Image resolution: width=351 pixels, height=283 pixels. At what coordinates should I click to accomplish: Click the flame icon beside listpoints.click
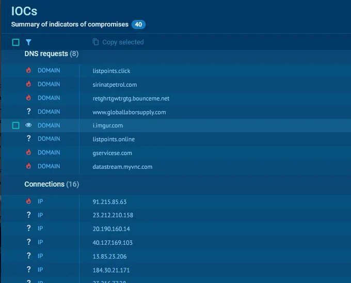[x=28, y=70]
